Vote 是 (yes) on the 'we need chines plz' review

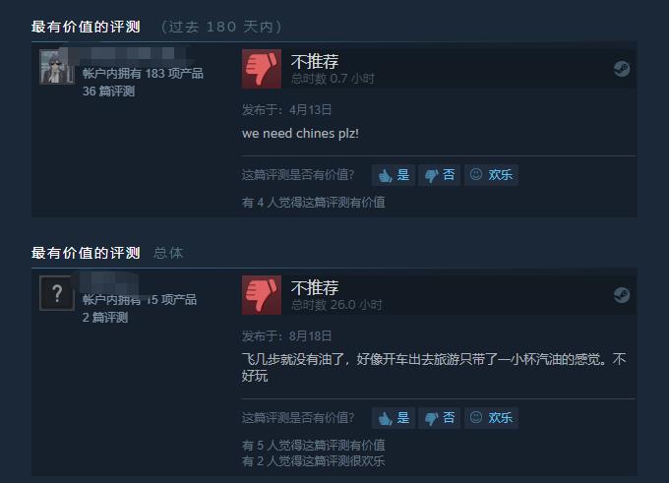click(x=394, y=175)
